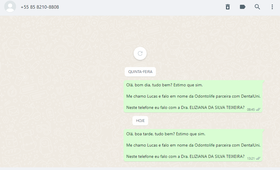The height and width of the screenshot is (170, 280).
Task: Open the contact's blank profile avatar
Action: (x=10, y=7)
